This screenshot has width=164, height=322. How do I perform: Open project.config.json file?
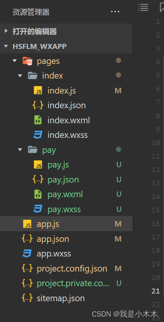pyautogui.click(x=72, y=268)
